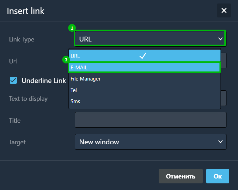Expand the New window target selector
Image resolution: width=238 pixels, height=190 pixels.
[x=151, y=142]
